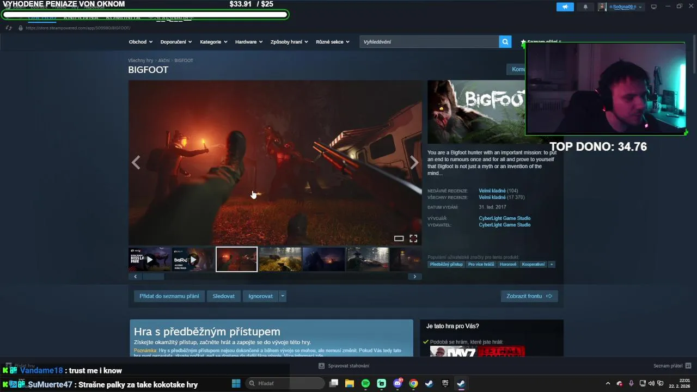Click the user avatar picture in title bar
Image resolution: width=697 pixels, height=392 pixels.
coord(602,7)
